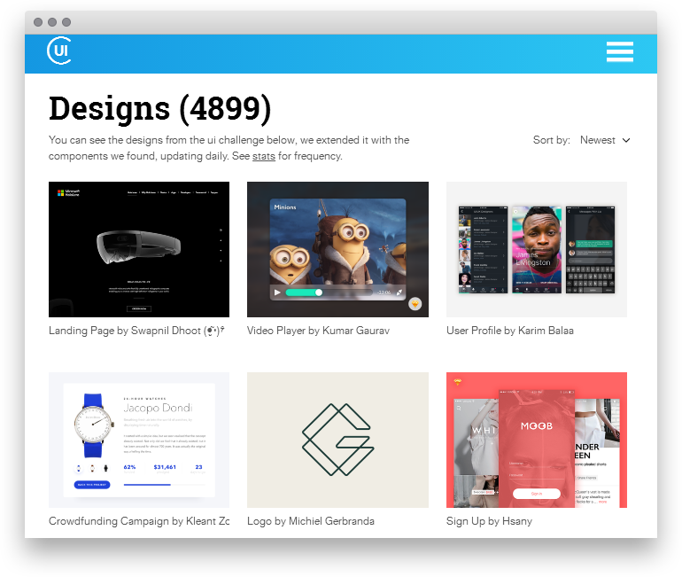Open the User Profile design thumbnail
682x577 pixels.
[x=536, y=249]
